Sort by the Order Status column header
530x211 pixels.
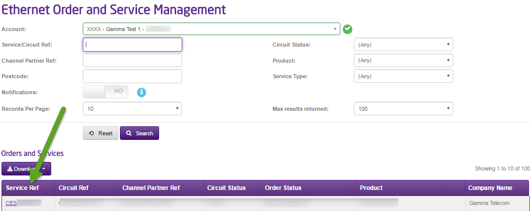point(309,188)
